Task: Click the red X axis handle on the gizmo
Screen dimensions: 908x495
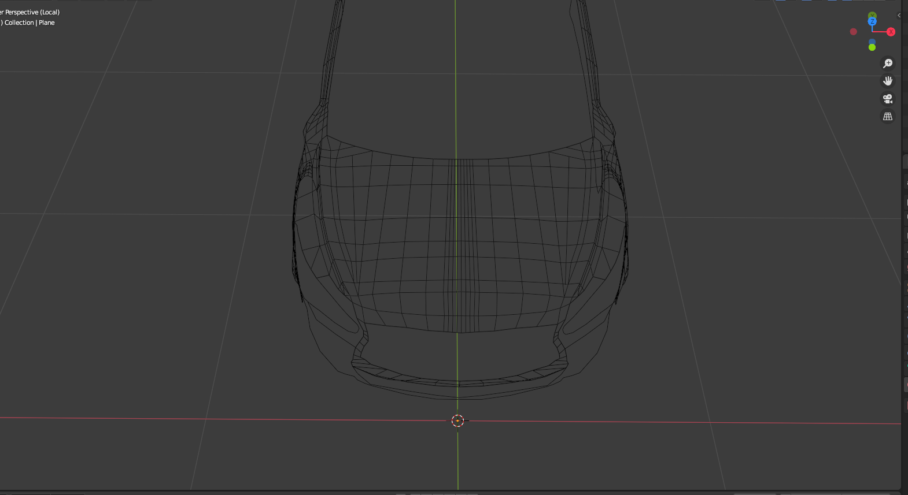Action: click(891, 32)
